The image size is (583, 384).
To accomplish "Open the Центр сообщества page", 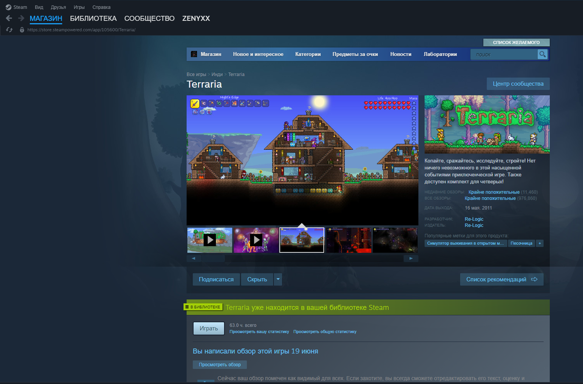I will (x=517, y=83).
